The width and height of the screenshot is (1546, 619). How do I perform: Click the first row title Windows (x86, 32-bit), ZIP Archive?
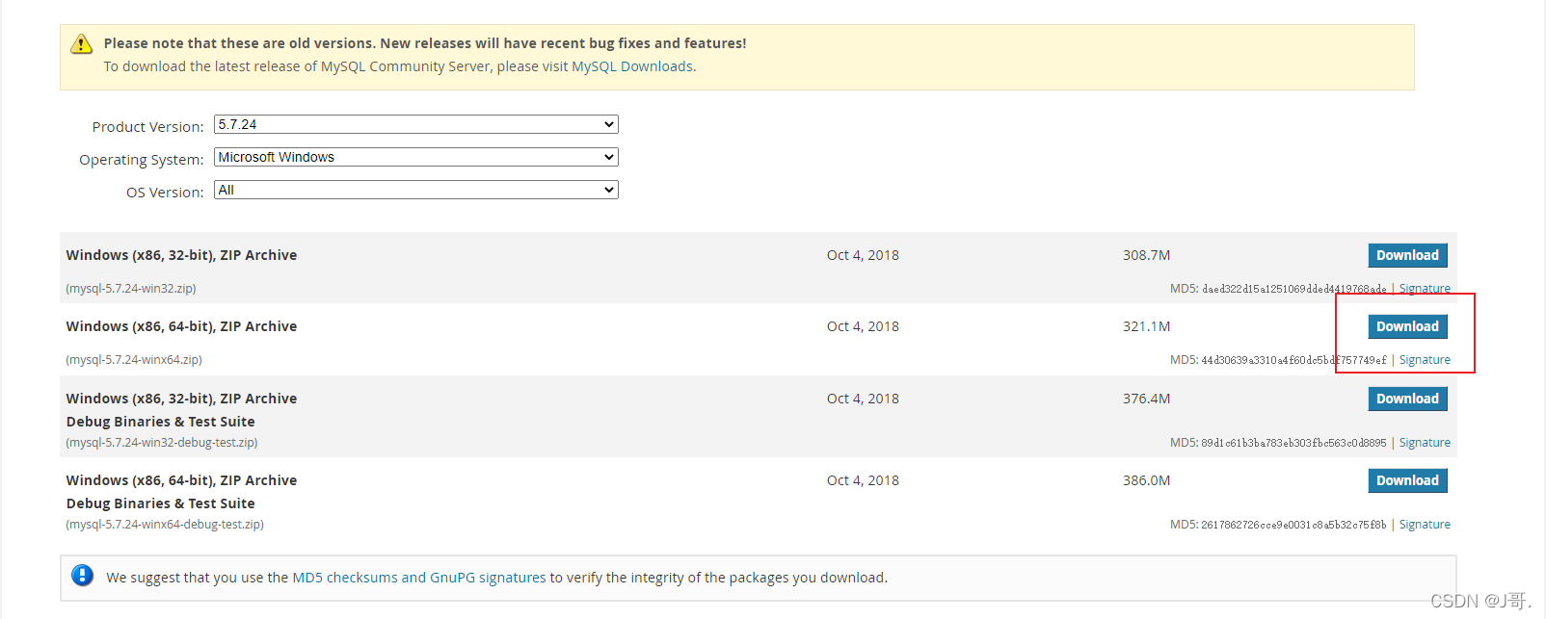(x=181, y=255)
